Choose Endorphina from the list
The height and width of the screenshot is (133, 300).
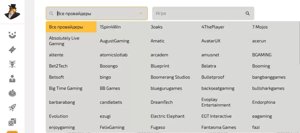(x=263, y=102)
